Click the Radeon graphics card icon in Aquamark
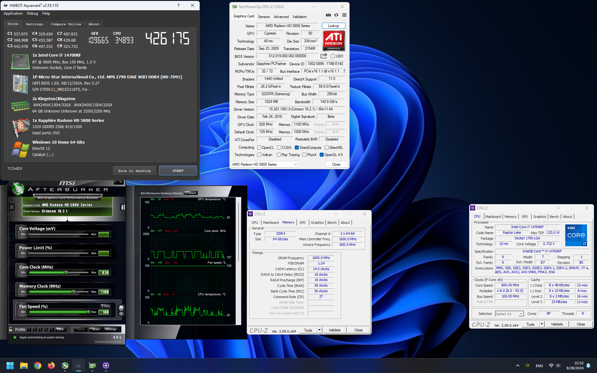The image size is (597, 373). [x=20, y=127]
